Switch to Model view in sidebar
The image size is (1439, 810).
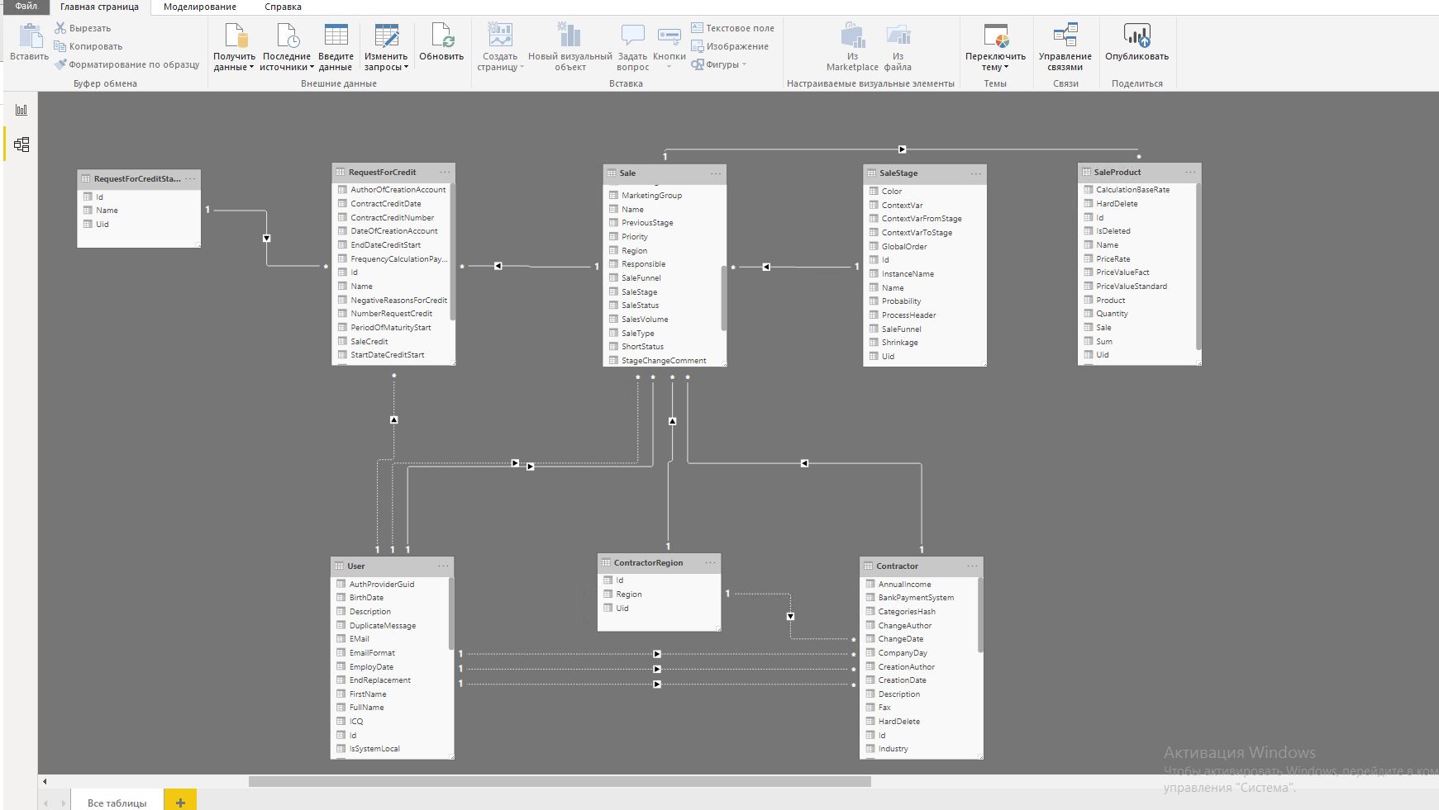(x=21, y=144)
